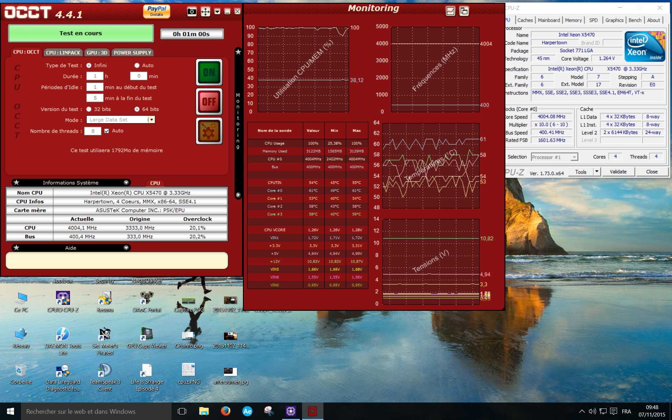
Task: Open the CPU-Z Tools dropdown arrow
Action: (597, 171)
